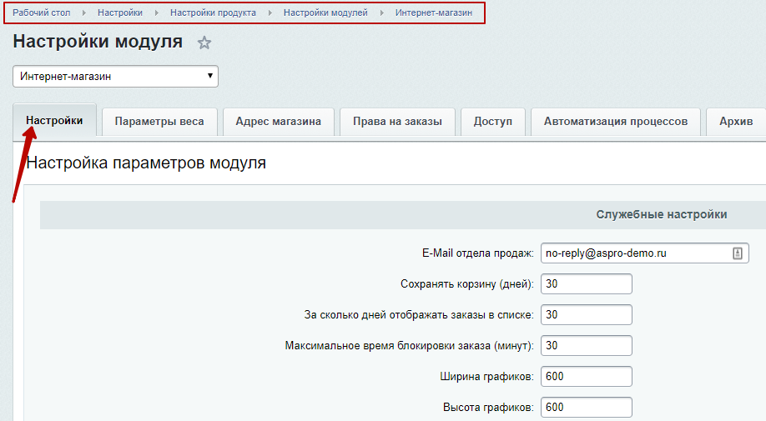Open the Настройки продукта breadcrumb link
Screen dimensions: 766x421
(213, 13)
